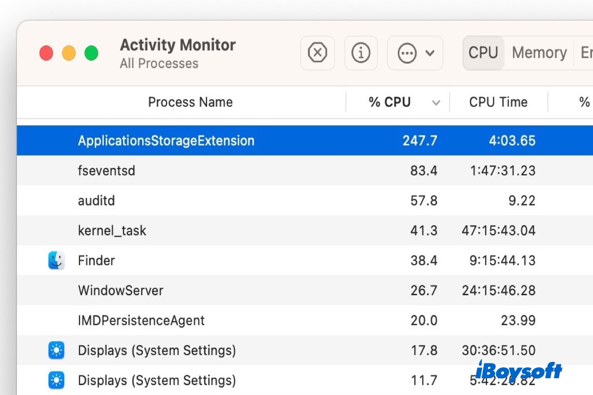Click the green full-screen window button
Screen dimensions: 593x395
[x=91, y=53]
